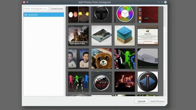The height and width of the screenshot is (110, 196).
Task: Click the pin window icon in title bar
Action: tap(27, 2)
